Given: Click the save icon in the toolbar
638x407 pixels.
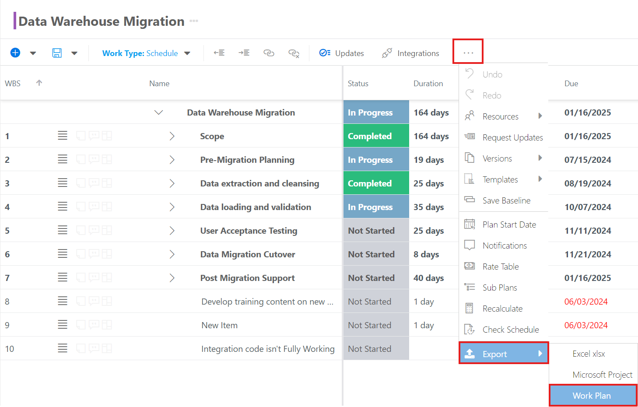Looking at the screenshot, I should coord(57,53).
